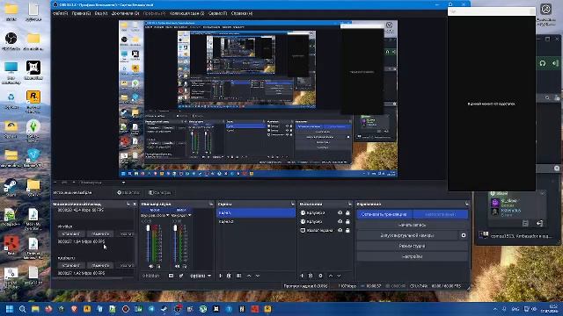
Task: Delete the selected scene using the trash icon
Action: 229,276
